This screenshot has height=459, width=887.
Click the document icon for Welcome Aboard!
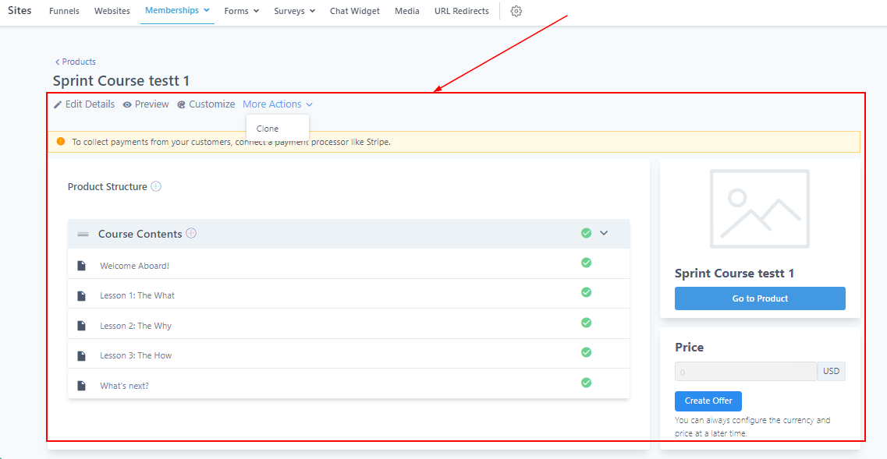point(81,266)
